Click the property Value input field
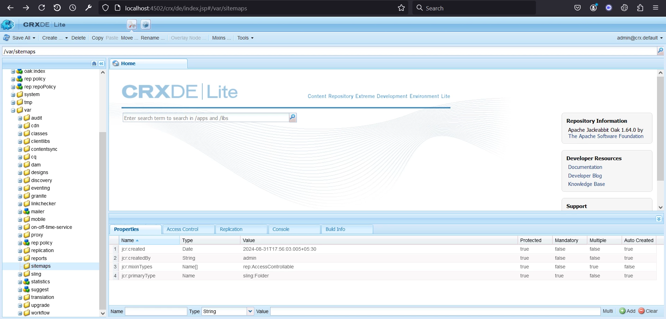 tap(435, 311)
